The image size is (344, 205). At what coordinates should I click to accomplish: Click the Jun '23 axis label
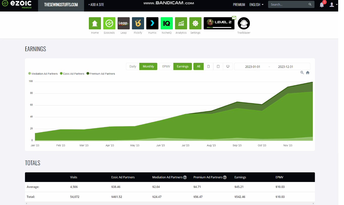(x=161, y=145)
